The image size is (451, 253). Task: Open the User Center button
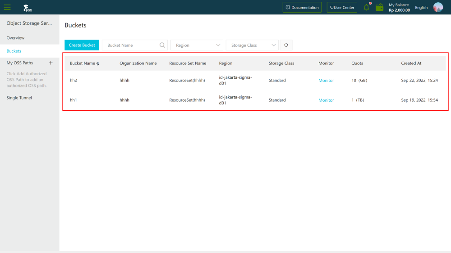point(342,8)
